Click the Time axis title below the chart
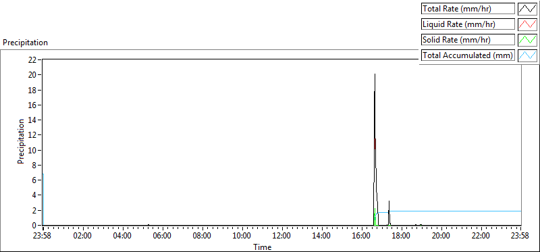This screenshot has width=540, height=252. tap(263, 247)
